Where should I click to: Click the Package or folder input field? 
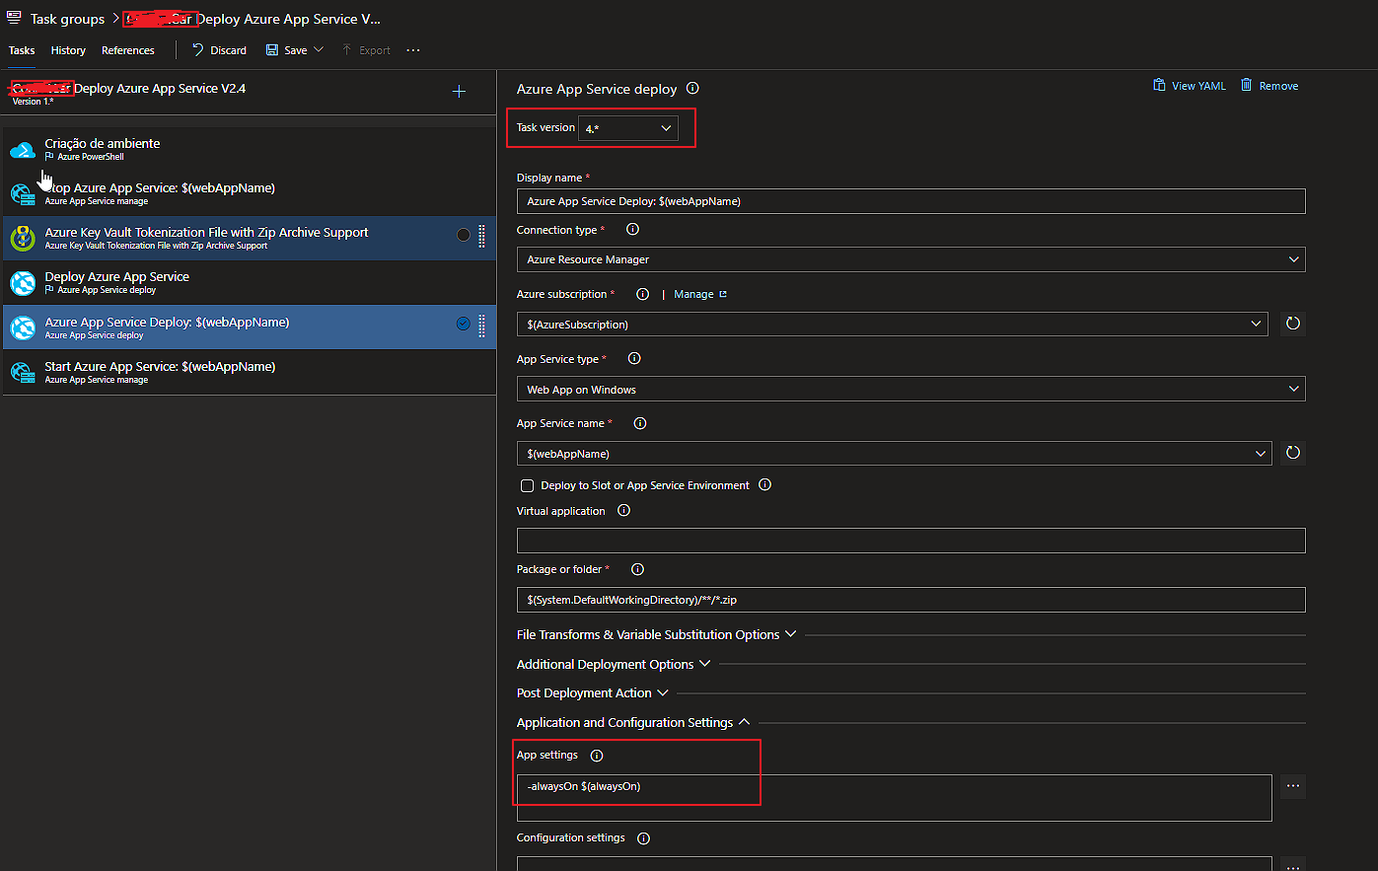coord(907,599)
